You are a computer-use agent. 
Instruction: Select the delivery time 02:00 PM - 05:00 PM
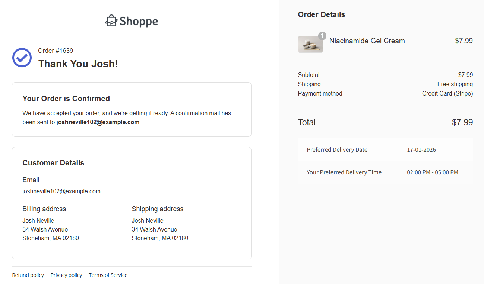click(433, 172)
